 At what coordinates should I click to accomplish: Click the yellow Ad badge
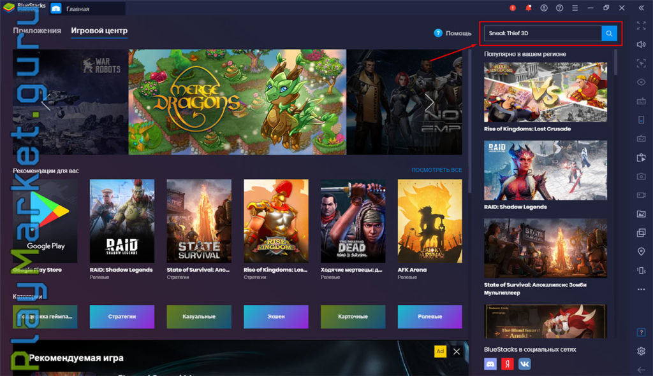440,351
